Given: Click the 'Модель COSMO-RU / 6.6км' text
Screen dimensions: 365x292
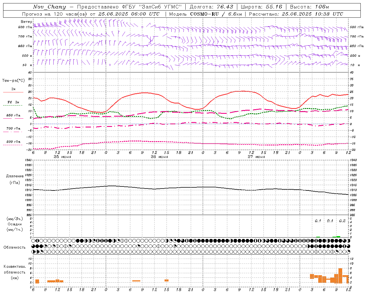Looking at the screenshot, I should 205,14.
